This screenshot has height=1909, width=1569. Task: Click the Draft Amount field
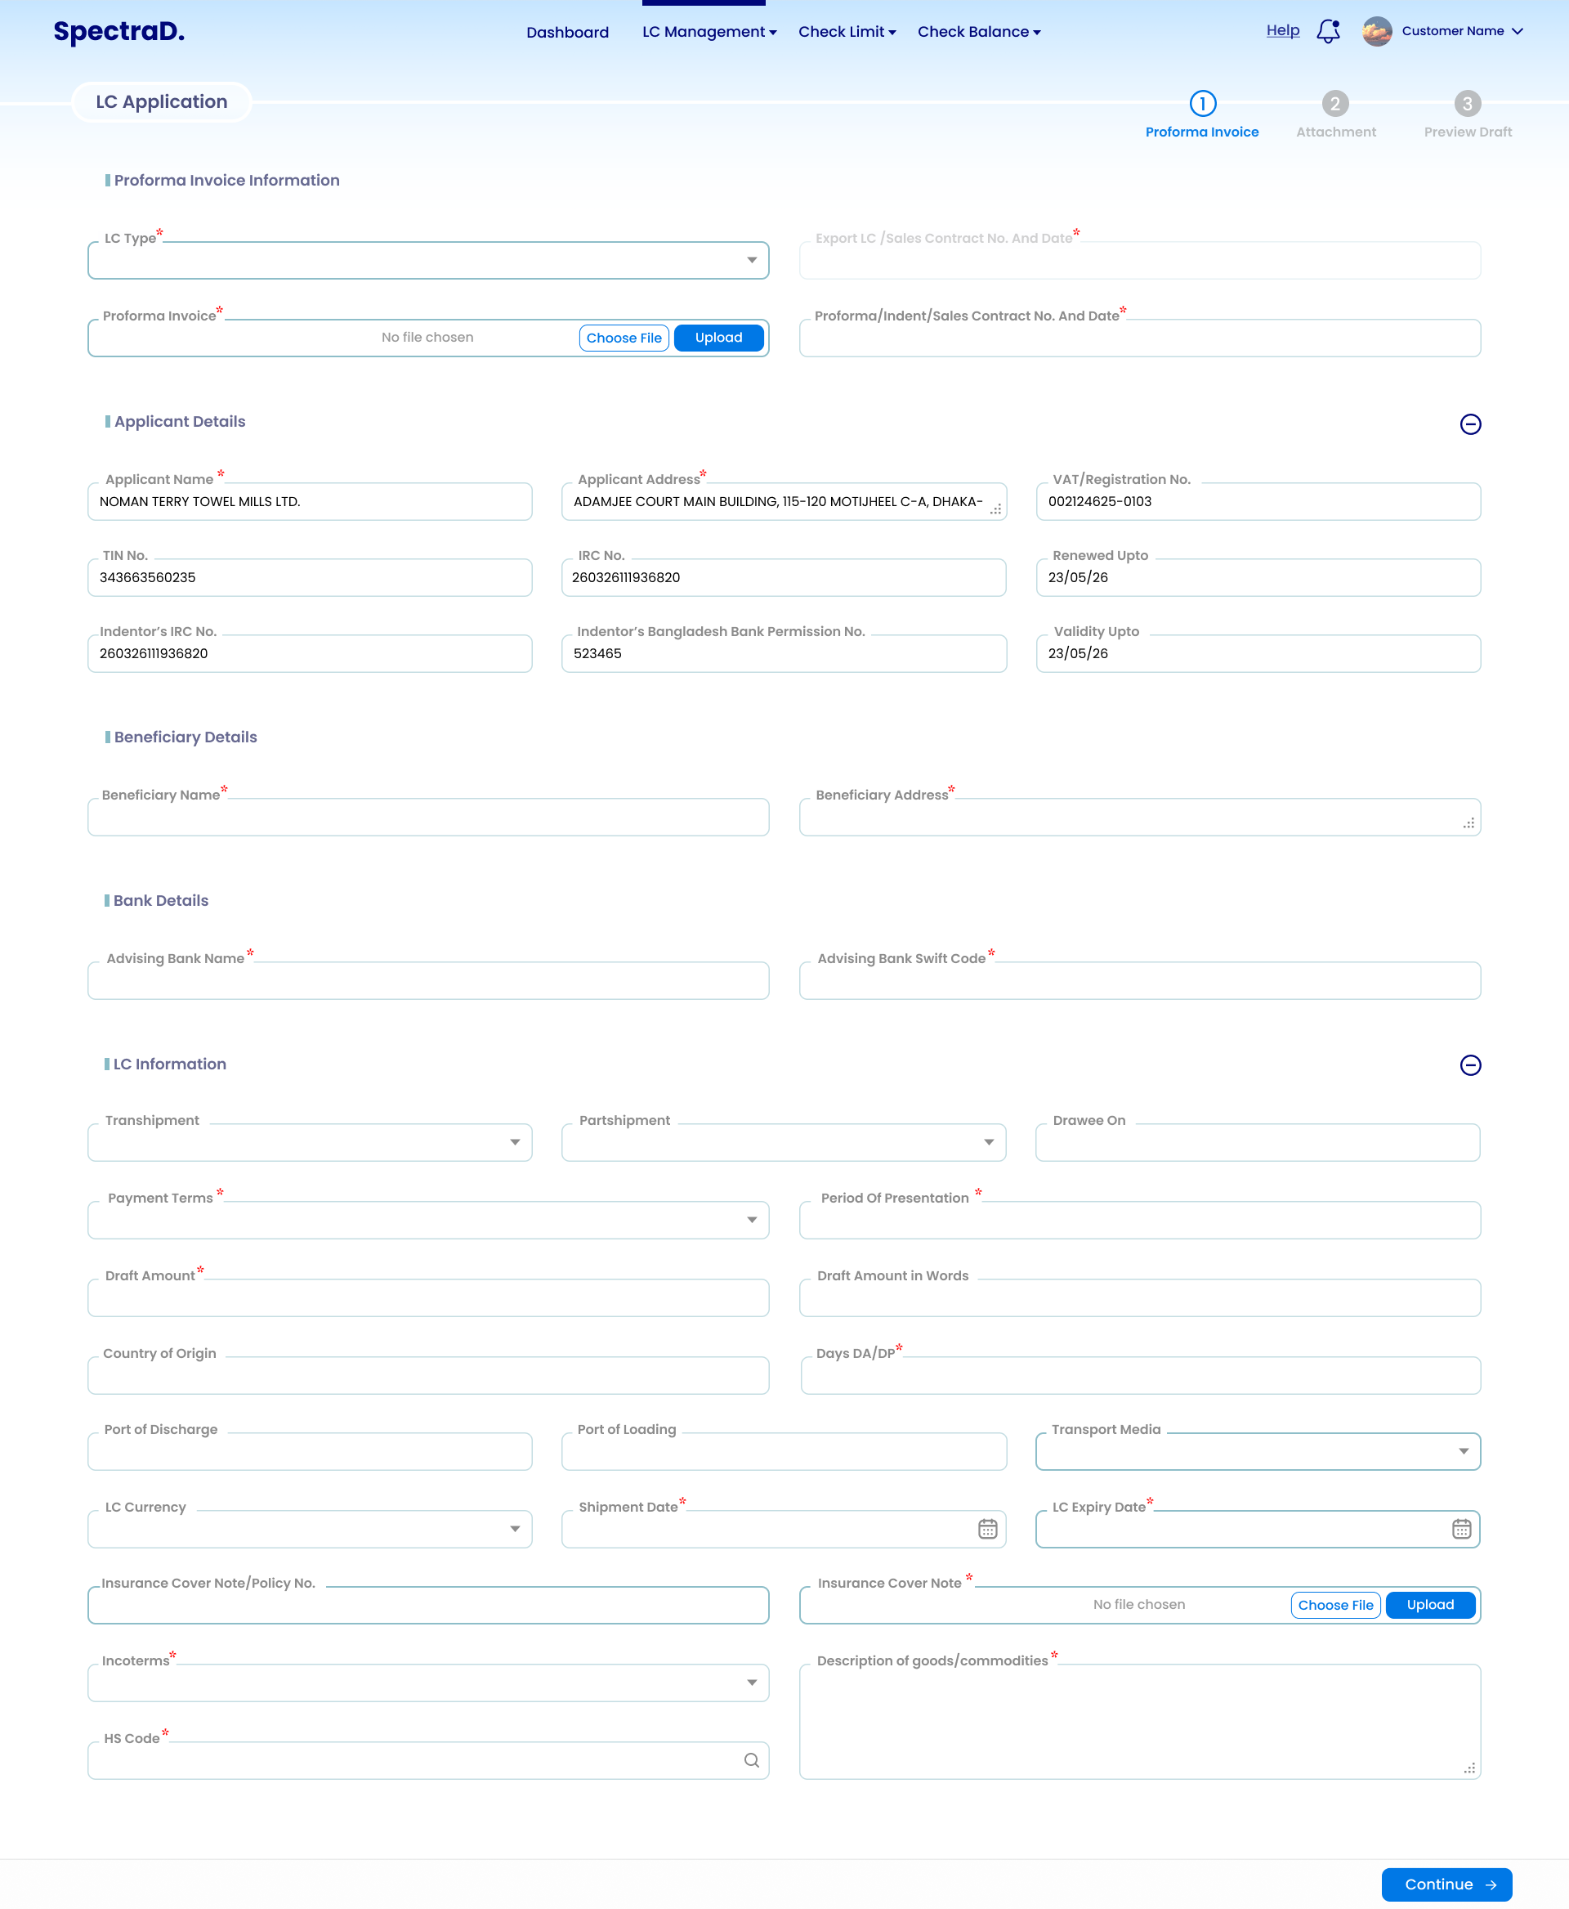coord(428,1297)
